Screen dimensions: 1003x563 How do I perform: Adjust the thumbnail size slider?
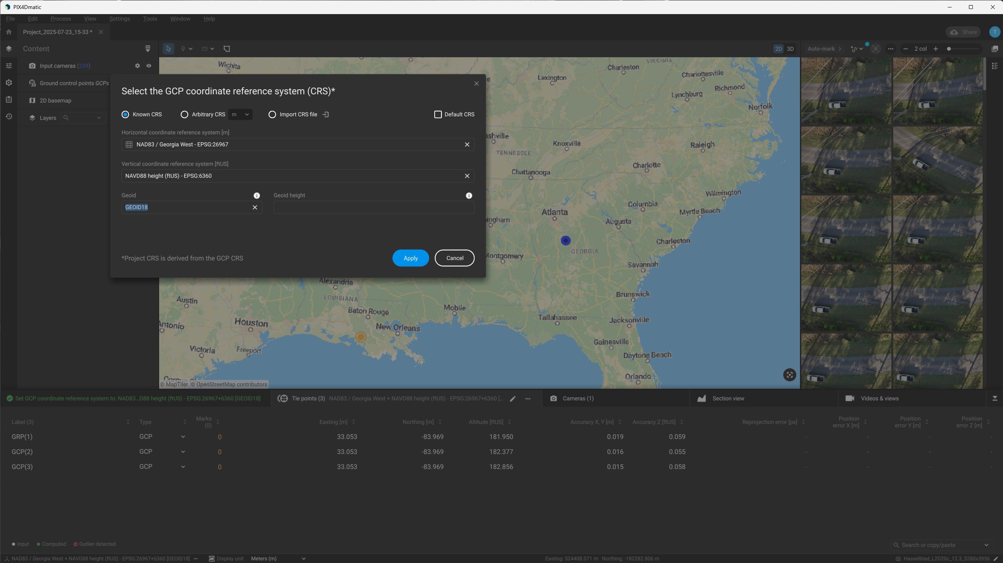coord(949,49)
